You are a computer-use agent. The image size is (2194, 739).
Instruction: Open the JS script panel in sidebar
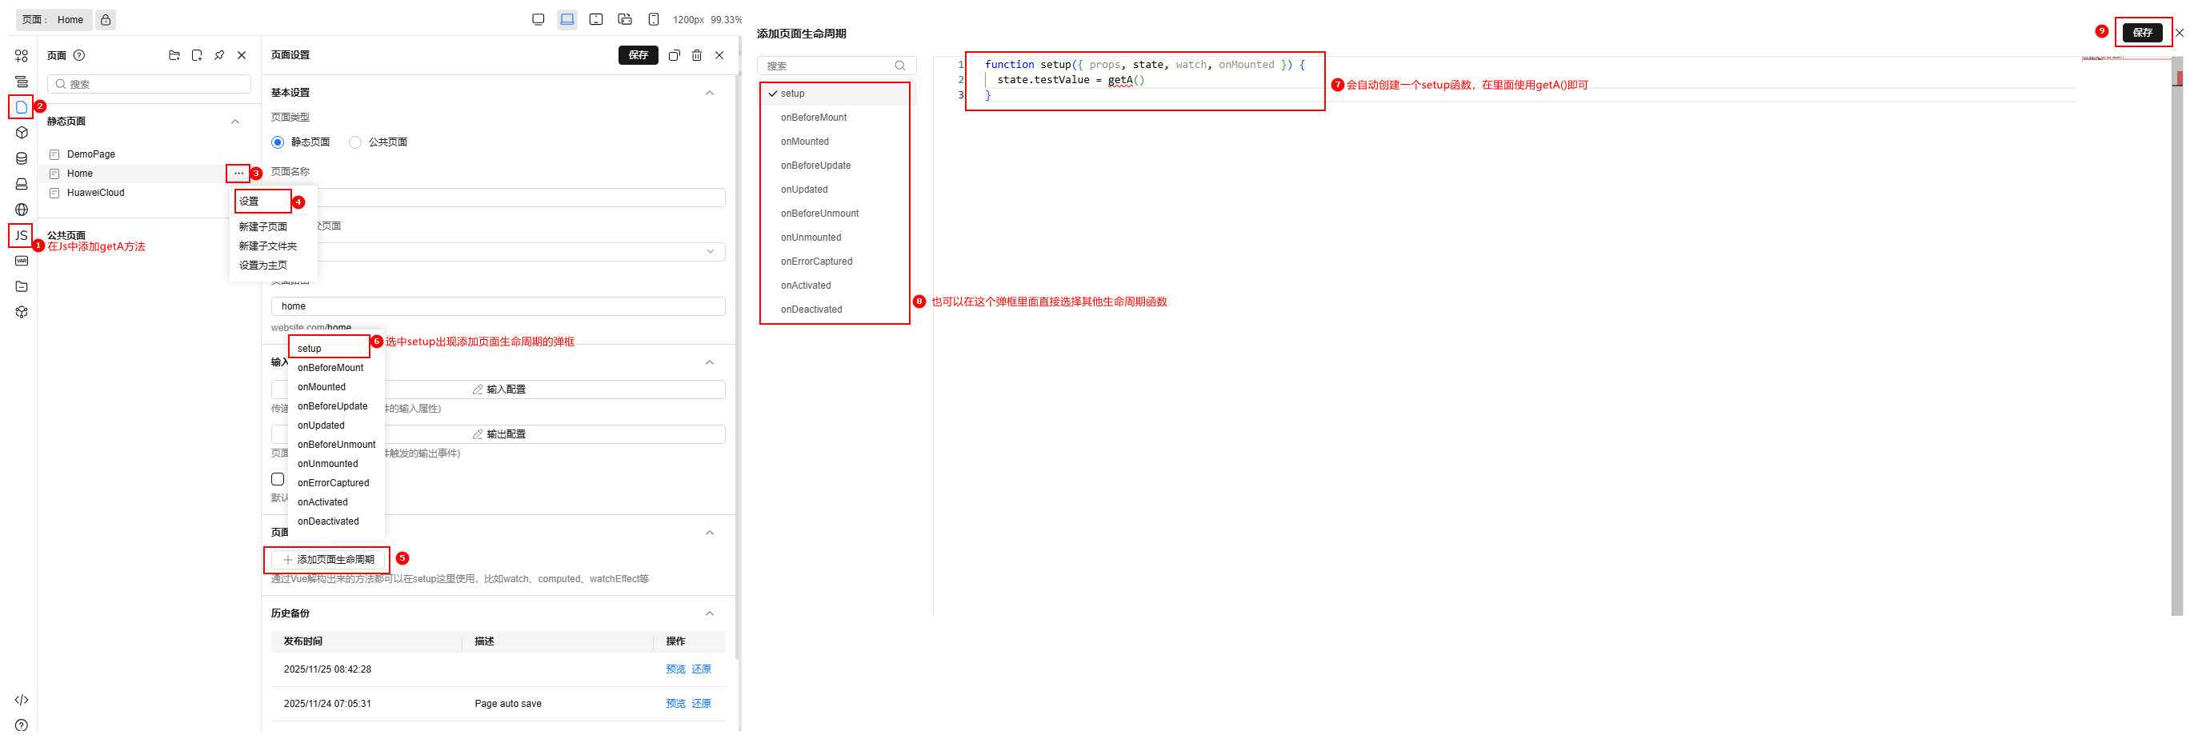click(22, 236)
